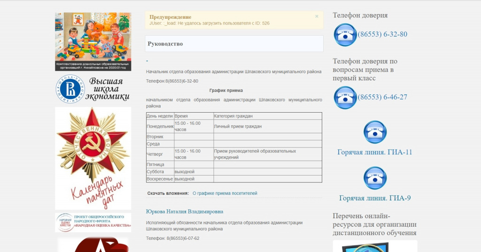Image resolution: width=481 pixels, height=252 pixels.
Task: Select the Понедельник table cell
Action: coord(160,126)
